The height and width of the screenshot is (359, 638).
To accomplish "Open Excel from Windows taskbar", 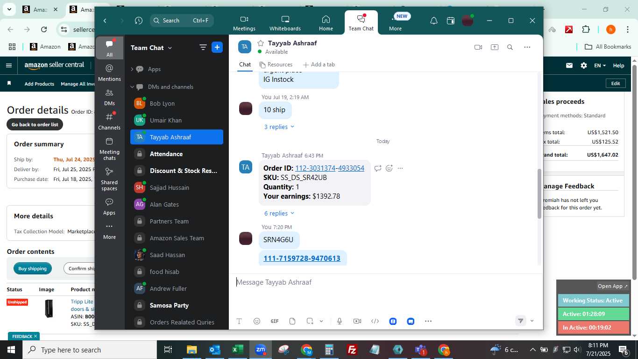I will (x=238, y=350).
